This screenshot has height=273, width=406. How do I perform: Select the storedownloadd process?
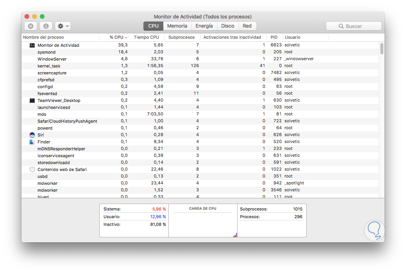coord(200,163)
